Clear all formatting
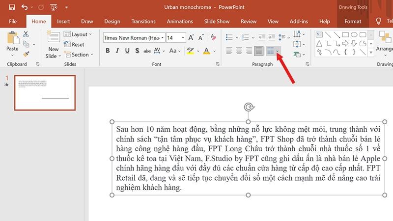This screenshot has width=393, height=221. [213, 37]
